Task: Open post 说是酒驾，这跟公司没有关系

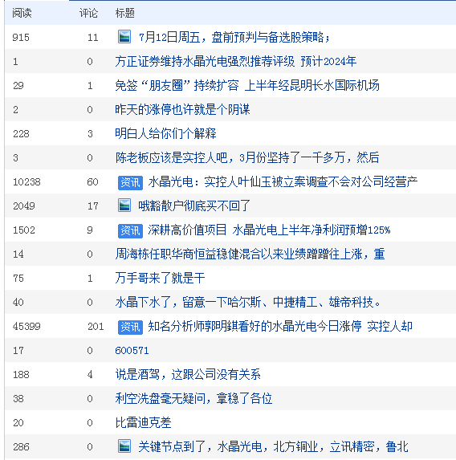Action: tap(188, 375)
